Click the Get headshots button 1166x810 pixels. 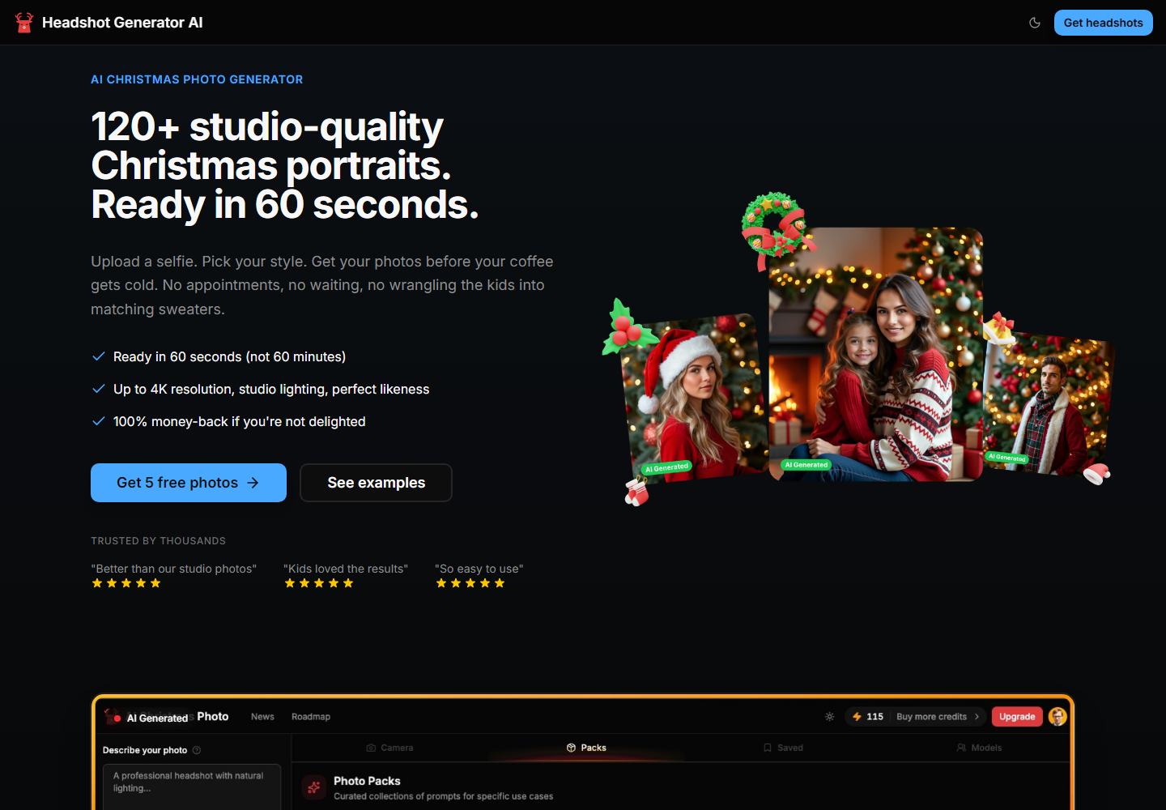1103,23
